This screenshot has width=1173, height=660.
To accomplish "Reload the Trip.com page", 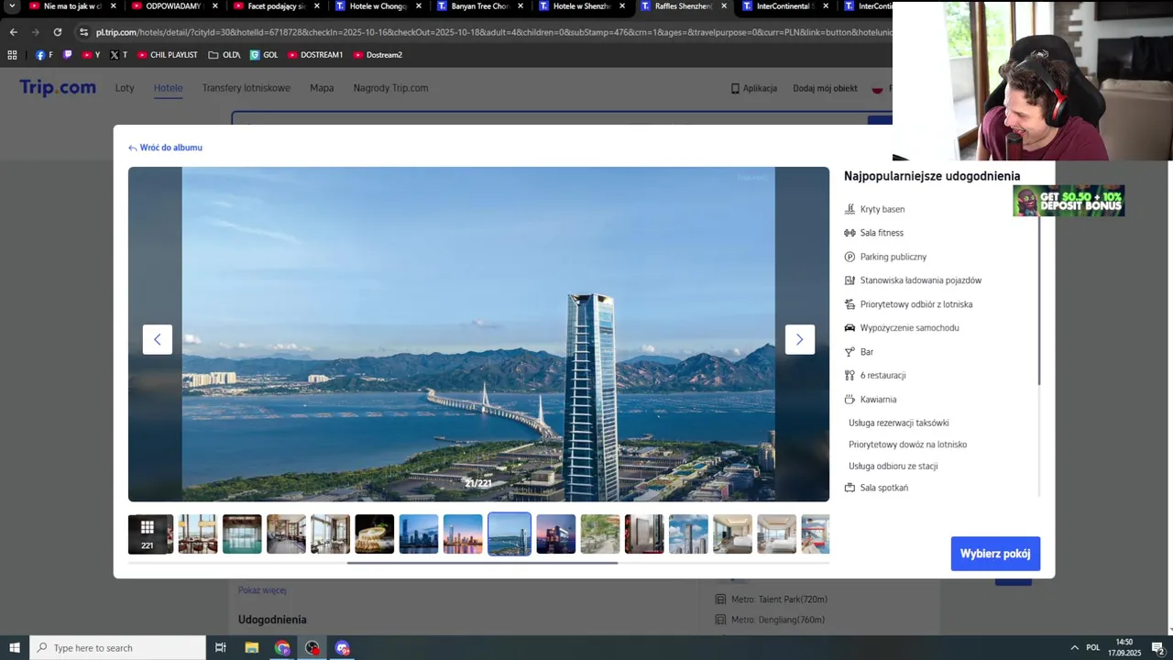I will (x=57, y=32).
